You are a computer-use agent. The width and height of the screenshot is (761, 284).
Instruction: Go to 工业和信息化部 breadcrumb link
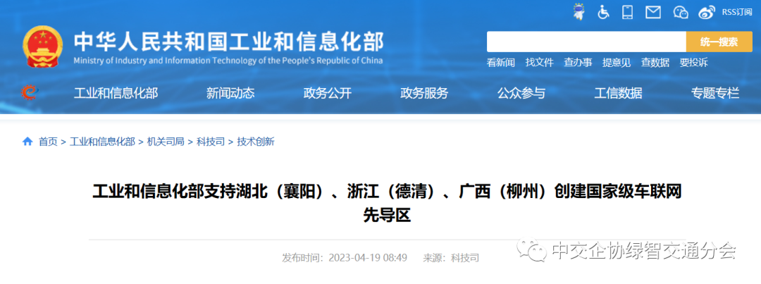102,142
